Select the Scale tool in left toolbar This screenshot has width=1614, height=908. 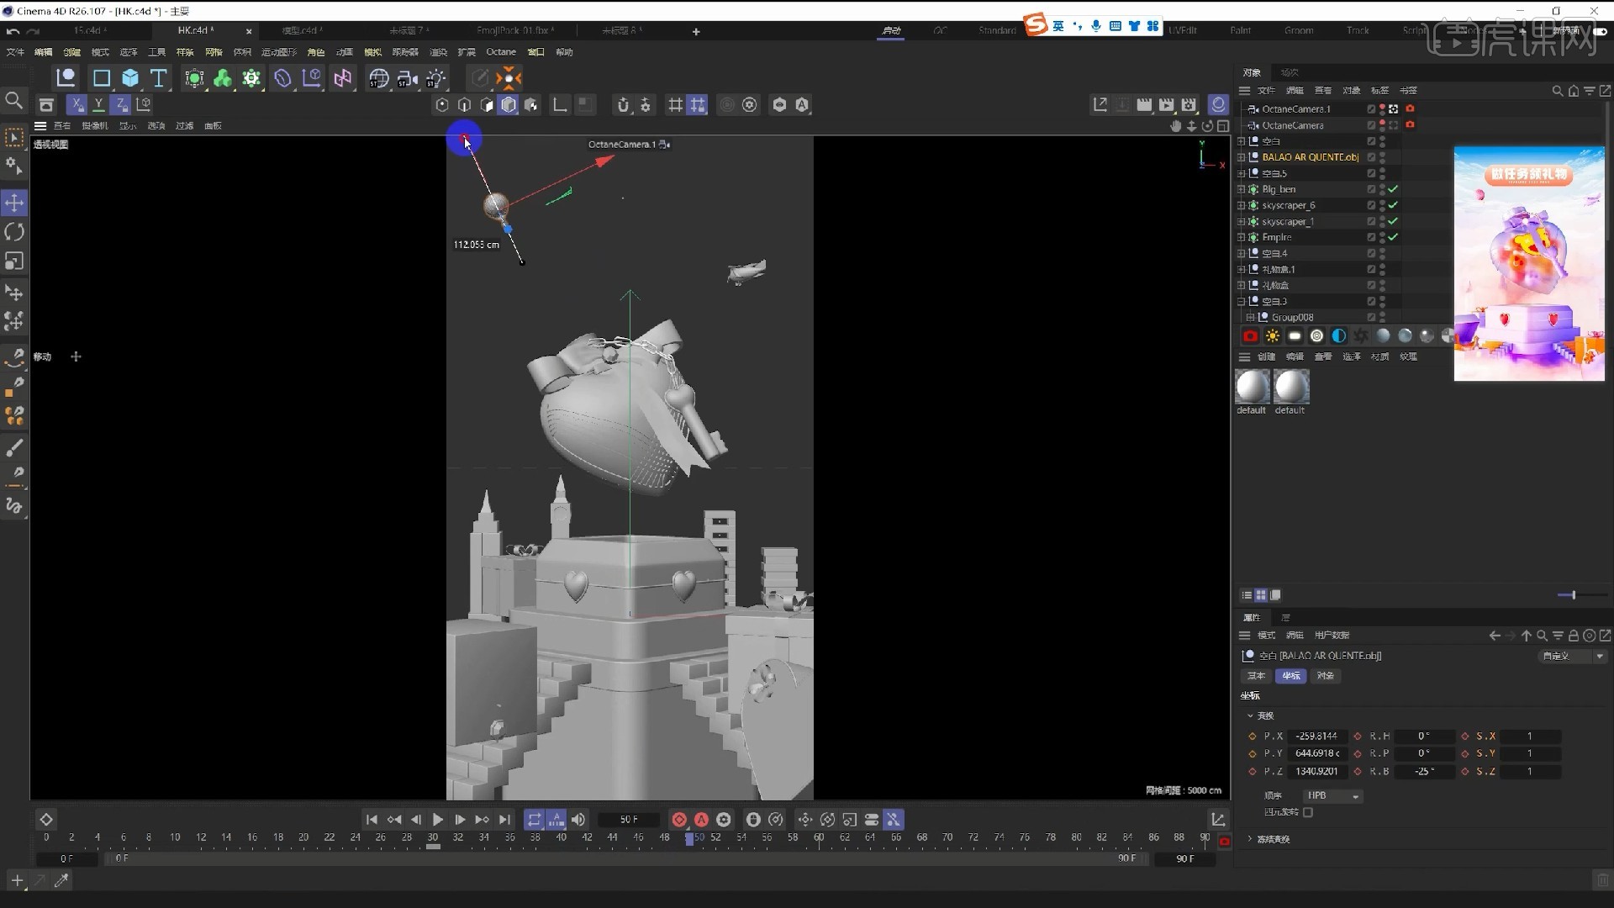pos(14,261)
